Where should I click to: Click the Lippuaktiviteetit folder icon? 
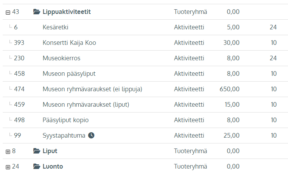pyautogui.click(x=37, y=12)
